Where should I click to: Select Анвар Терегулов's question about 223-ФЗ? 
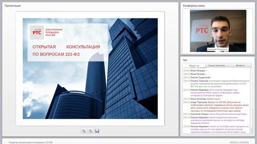click(216, 106)
